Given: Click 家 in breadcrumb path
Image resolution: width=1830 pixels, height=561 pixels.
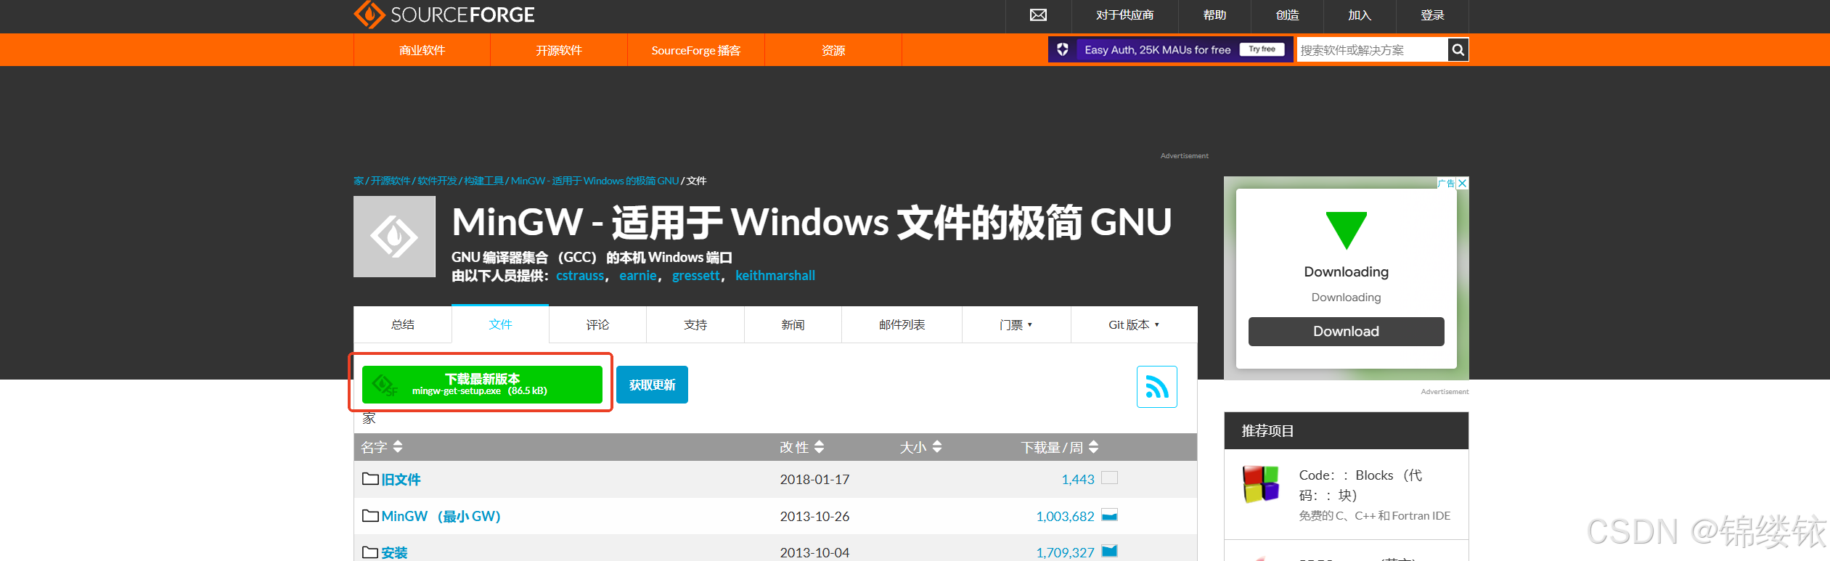Looking at the screenshot, I should (359, 181).
